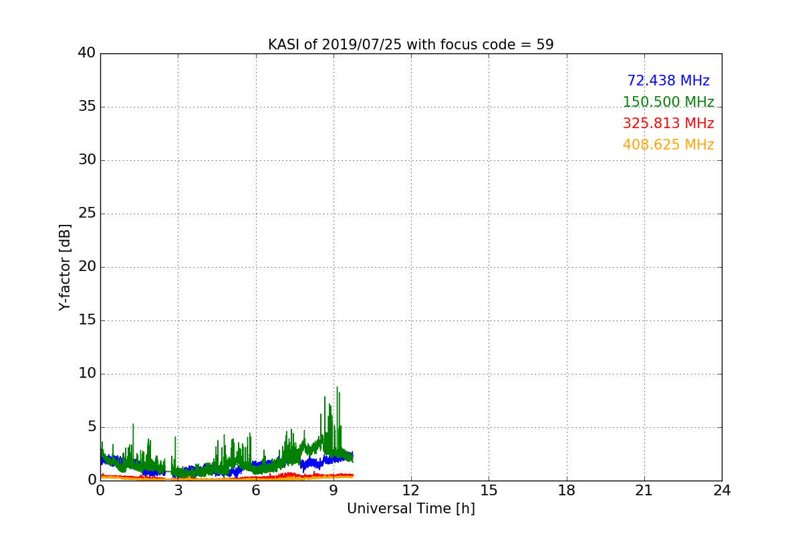Click x-axis tick label 3
The image size is (802, 534).
(178, 490)
